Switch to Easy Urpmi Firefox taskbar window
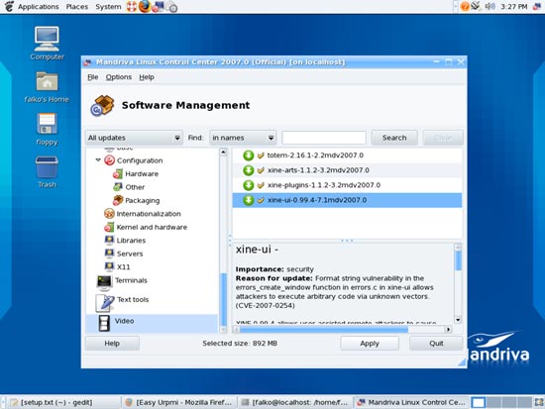 click(x=179, y=402)
